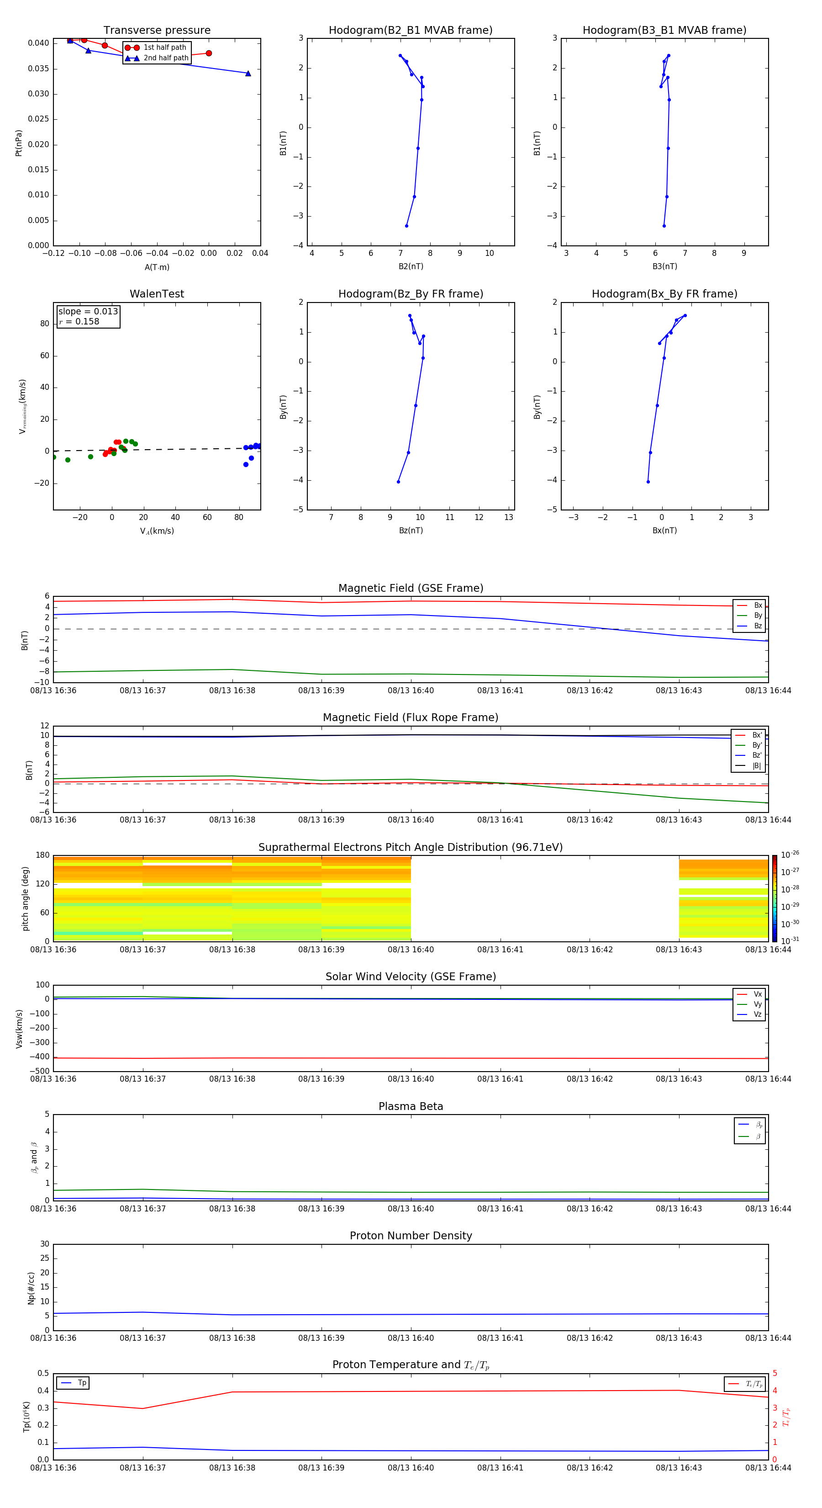Screen dimensions: 822x1508
Task: Select the 'Magnetic Field (Flux Rope Frame)' title
Action: [x=411, y=718]
